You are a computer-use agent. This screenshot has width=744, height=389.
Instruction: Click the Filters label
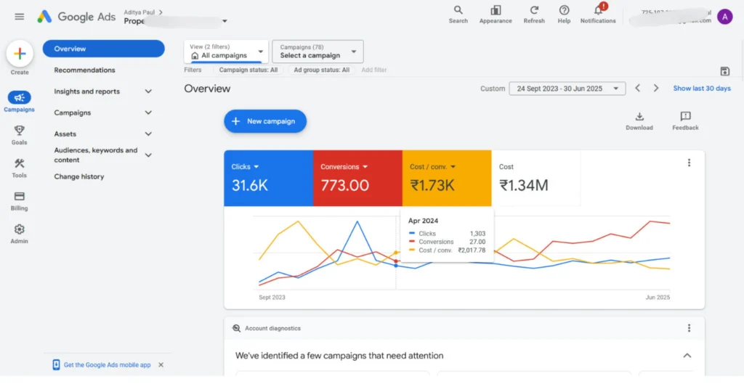(x=193, y=70)
